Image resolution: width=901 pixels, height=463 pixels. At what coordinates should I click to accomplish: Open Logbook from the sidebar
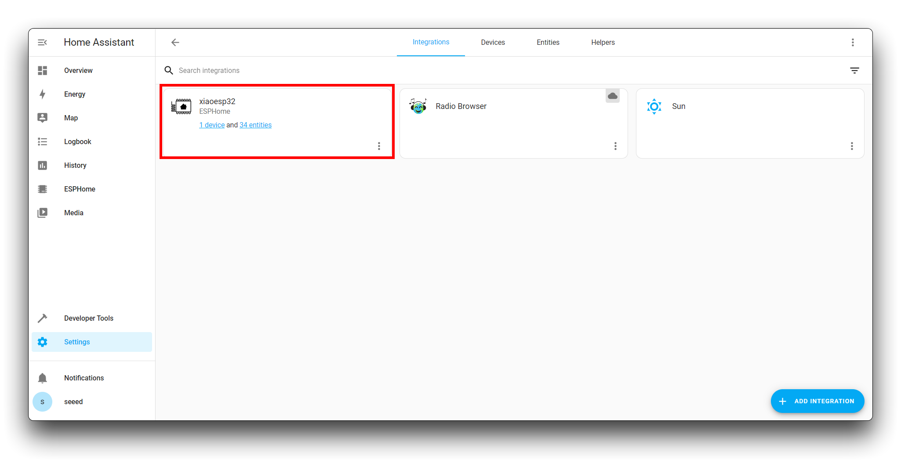(92, 141)
